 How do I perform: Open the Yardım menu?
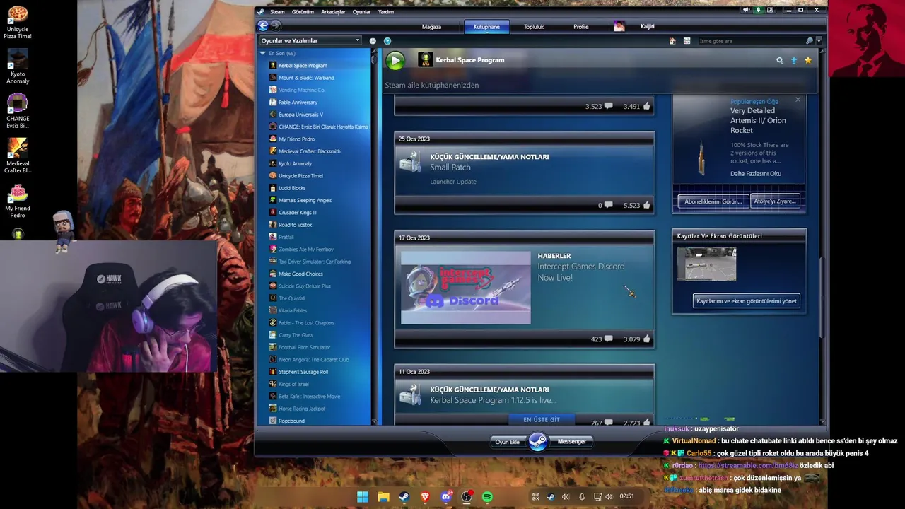coord(385,12)
